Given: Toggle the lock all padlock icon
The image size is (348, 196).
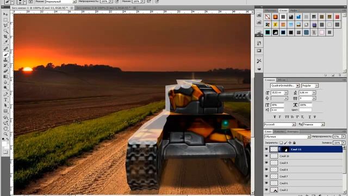Looking at the screenshot, I should (x=294, y=143).
